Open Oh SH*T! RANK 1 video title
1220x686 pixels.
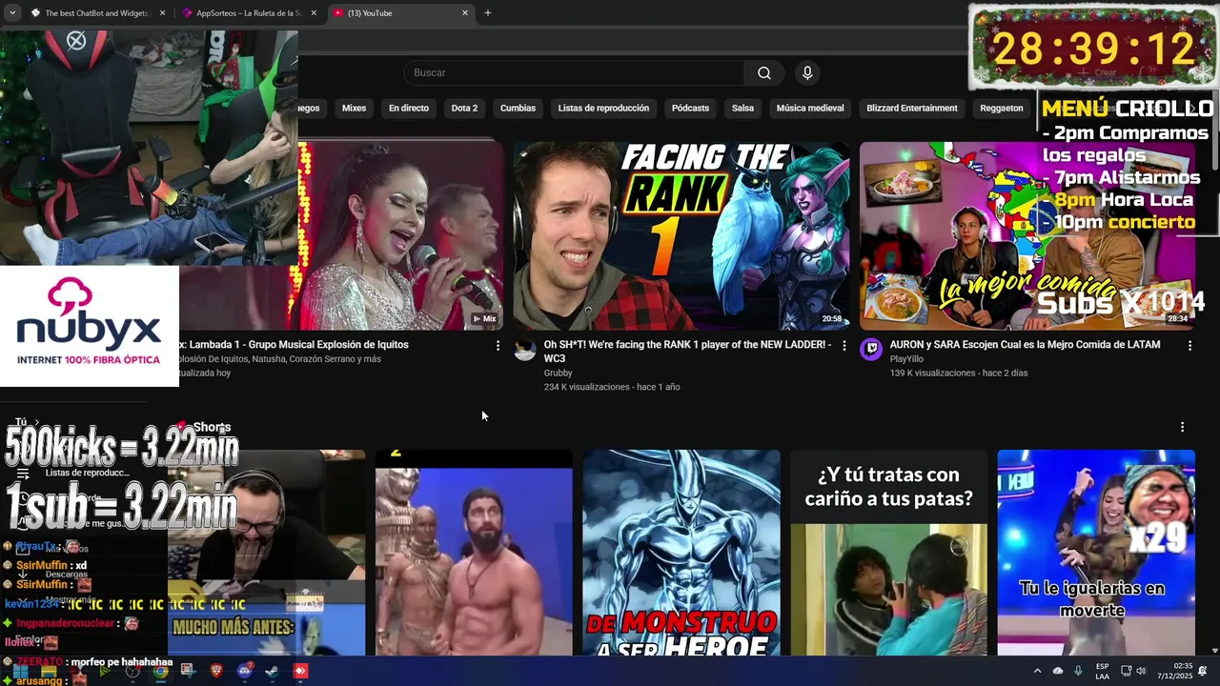coord(687,352)
